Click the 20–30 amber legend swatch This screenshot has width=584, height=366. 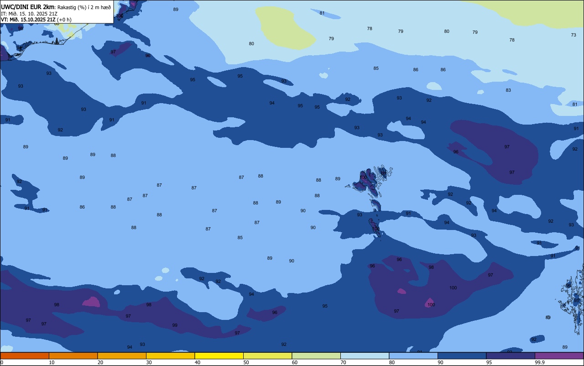point(122,356)
